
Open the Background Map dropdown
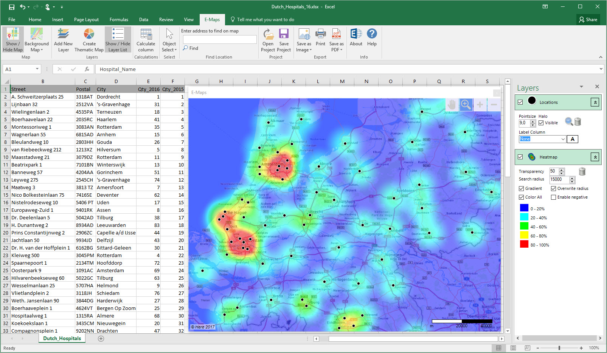pos(36,39)
